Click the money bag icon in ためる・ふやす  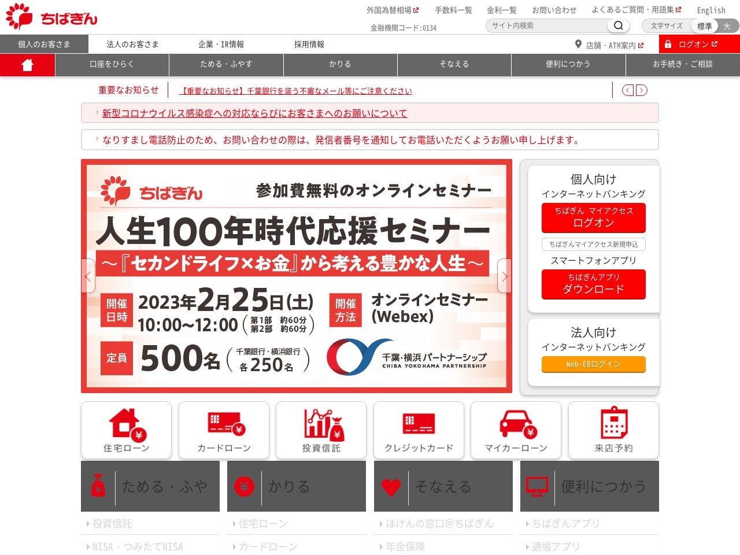click(98, 486)
